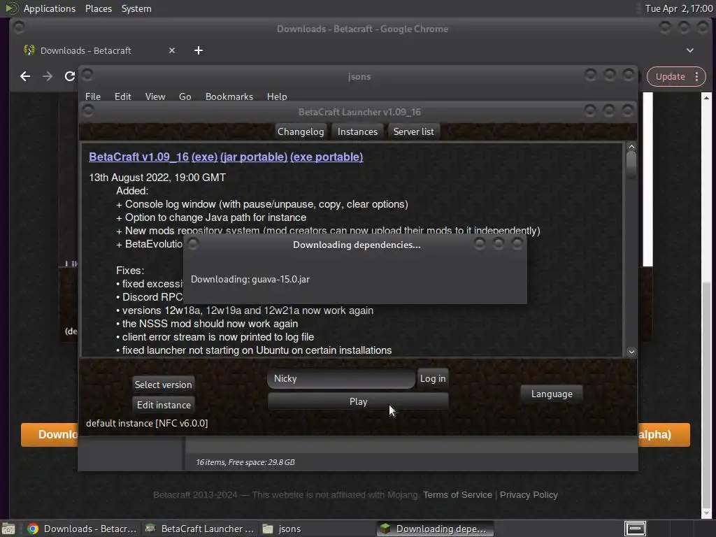Open BetaCraft v1.09_16 link

click(x=139, y=157)
